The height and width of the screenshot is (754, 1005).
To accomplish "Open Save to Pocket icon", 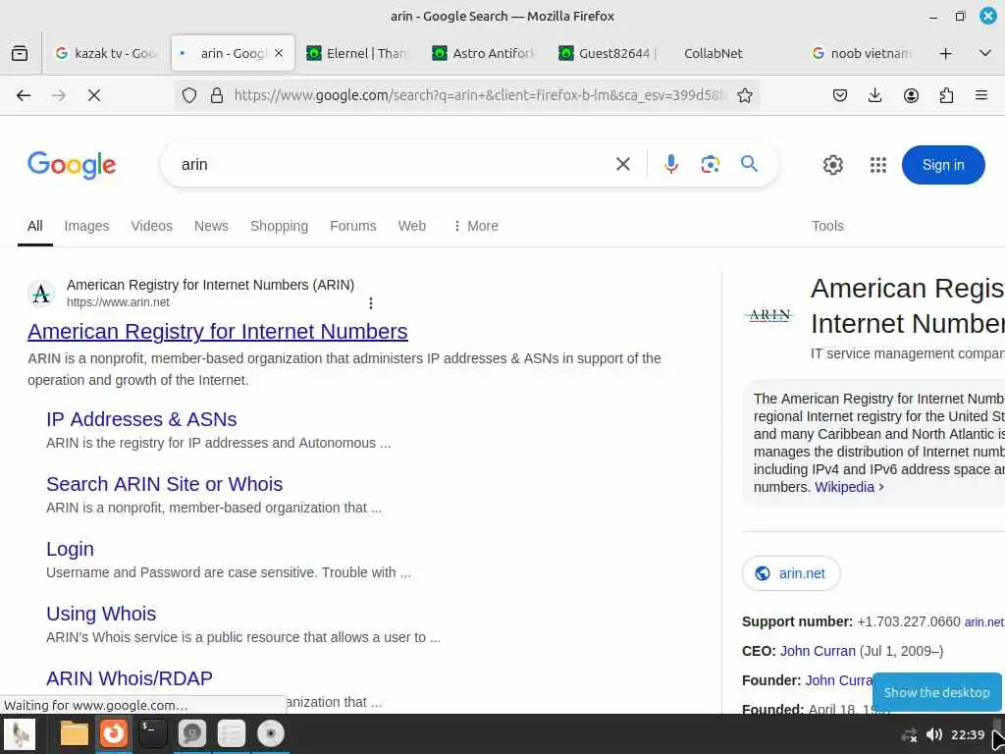I will pyautogui.click(x=840, y=95).
